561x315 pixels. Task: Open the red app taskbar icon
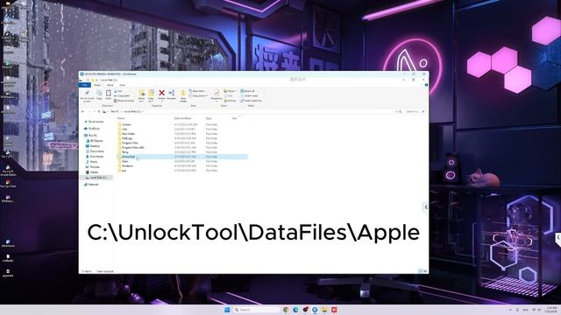point(334,310)
